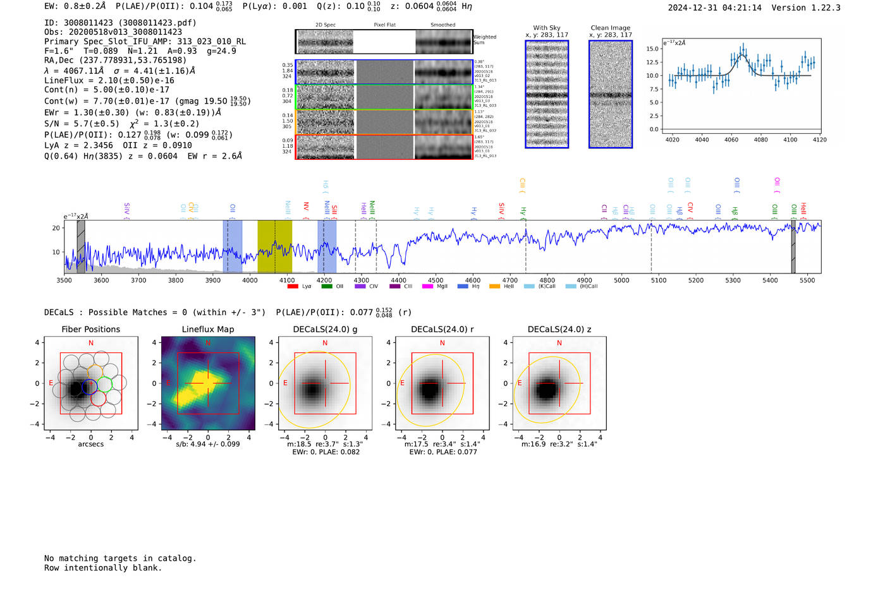885x602 pixels.
Task: Click the Primary Spec_Slot_IFU_AMP line
Action: click(x=145, y=42)
